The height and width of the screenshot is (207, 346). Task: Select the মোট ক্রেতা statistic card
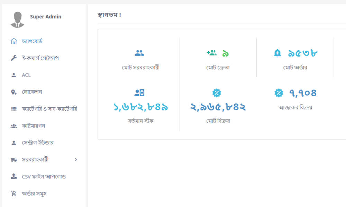(218, 59)
